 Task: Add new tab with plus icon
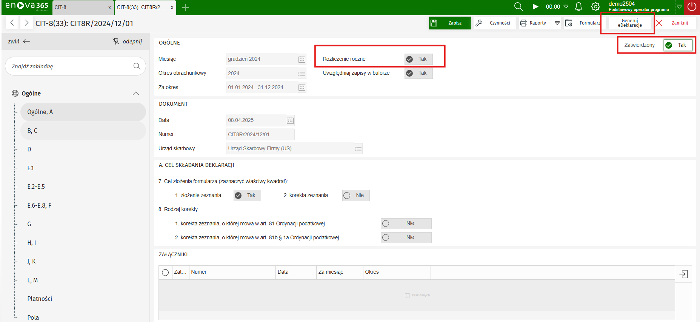(x=186, y=8)
